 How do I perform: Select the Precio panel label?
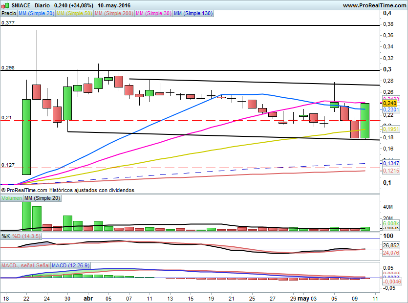coord(9,14)
